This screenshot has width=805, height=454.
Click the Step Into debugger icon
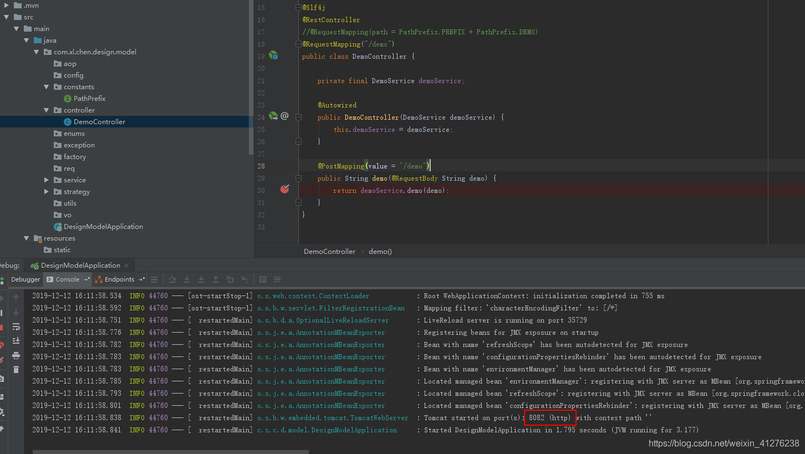click(x=187, y=279)
